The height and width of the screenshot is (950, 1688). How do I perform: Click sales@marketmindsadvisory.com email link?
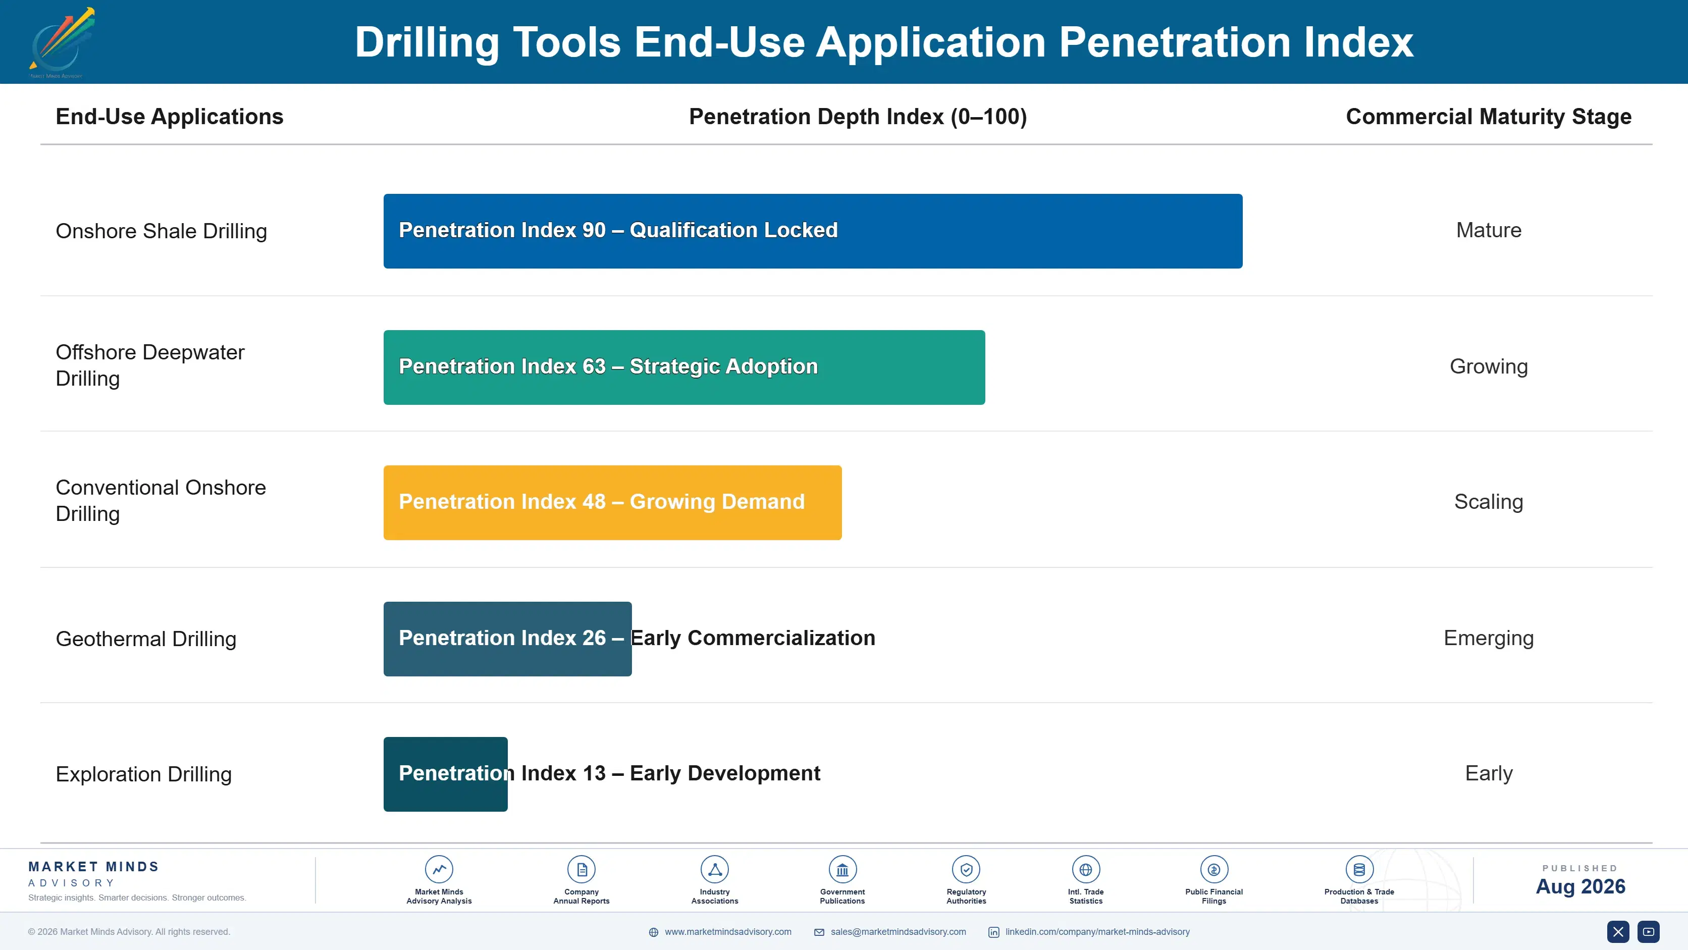(899, 932)
